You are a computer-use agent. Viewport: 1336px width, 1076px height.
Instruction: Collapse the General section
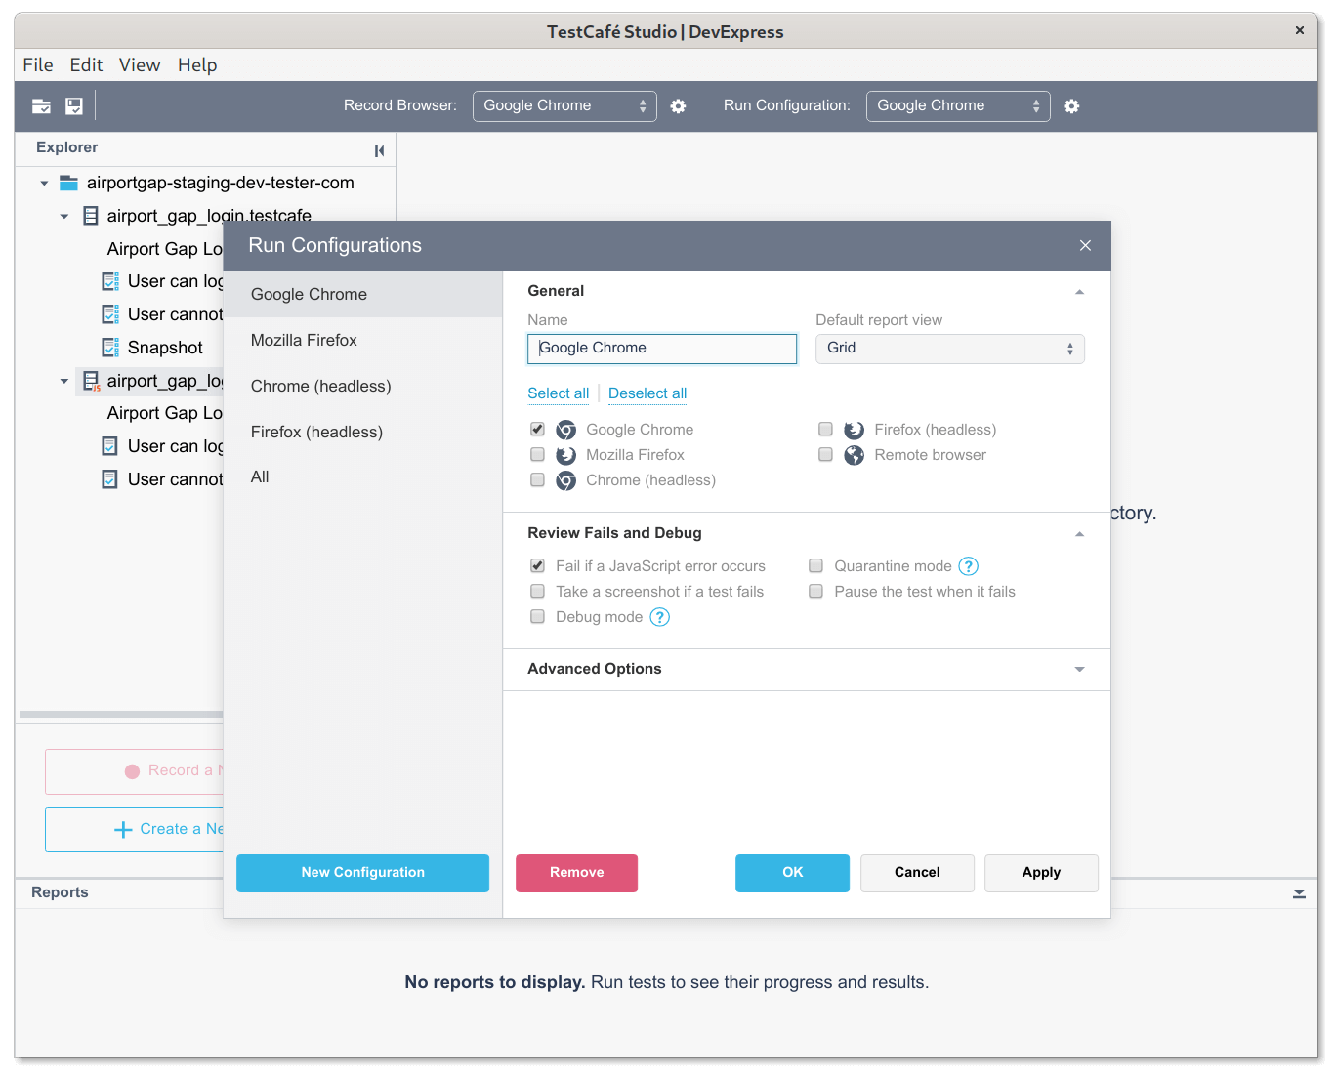click(x=1079, y=292)
